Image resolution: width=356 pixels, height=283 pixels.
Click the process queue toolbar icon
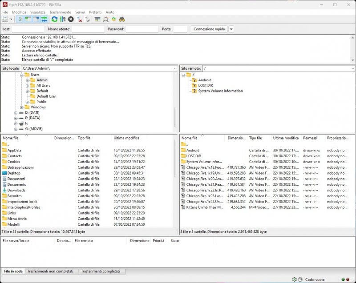(x=62, y=20)
